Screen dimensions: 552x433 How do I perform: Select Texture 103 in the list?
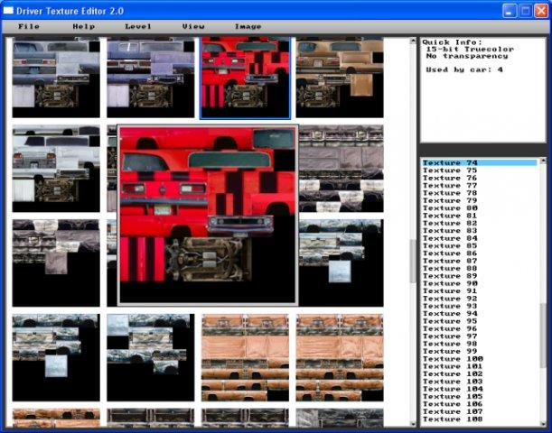coord(480,382)
